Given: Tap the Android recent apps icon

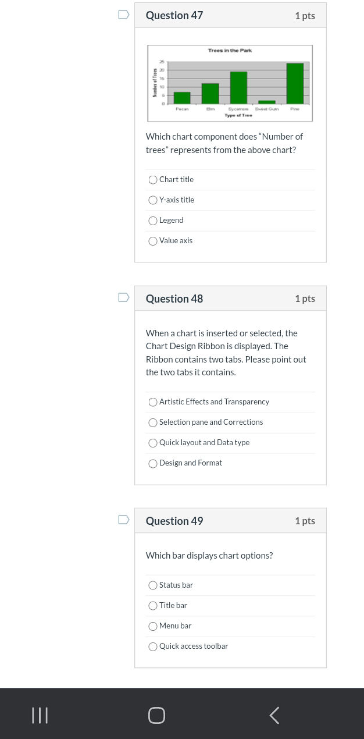Looking at the screenshot, I should coord(40,715).
